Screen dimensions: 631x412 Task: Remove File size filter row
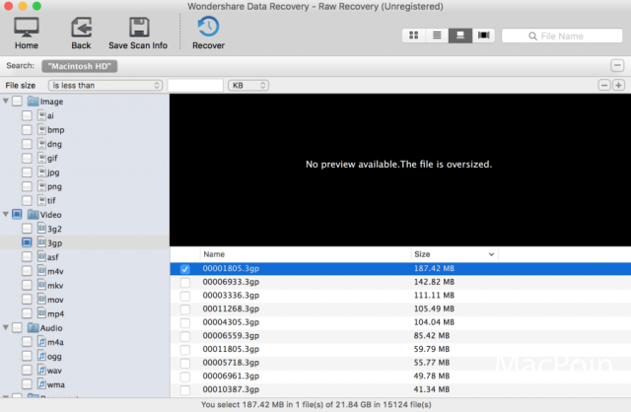click(604, 86)
